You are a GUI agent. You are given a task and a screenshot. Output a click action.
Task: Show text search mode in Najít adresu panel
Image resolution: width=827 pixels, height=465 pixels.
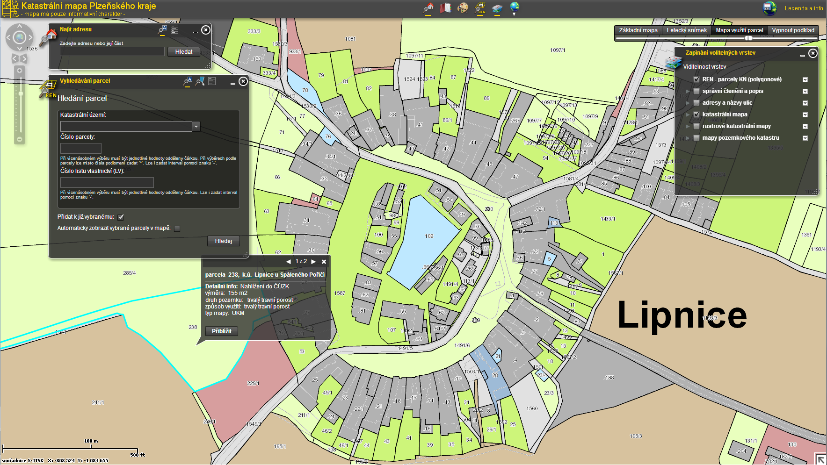pos(162,30)
